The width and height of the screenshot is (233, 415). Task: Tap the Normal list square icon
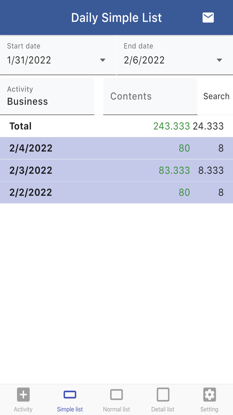coord(116,395)
